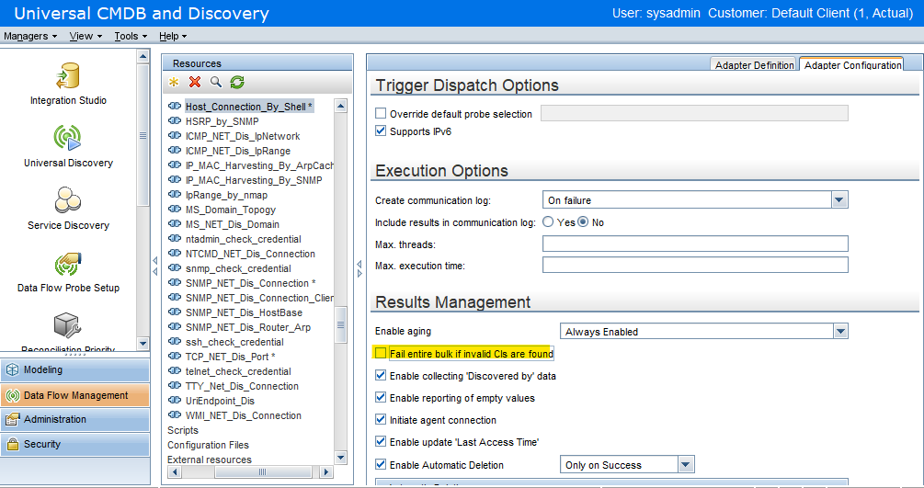Screen dimensions: 924x488
Task: Click the Find resource magnifier icon
Action: (x=216, y=83)
